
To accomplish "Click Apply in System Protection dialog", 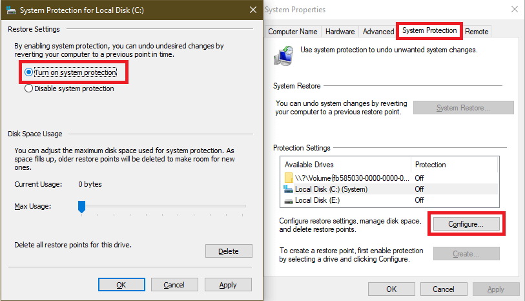I will [x=228, y=285].
